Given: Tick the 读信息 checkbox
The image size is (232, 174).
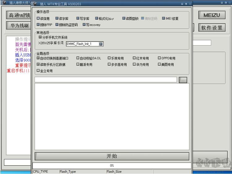Looking at the screenshot, I should tap(38, 18).
